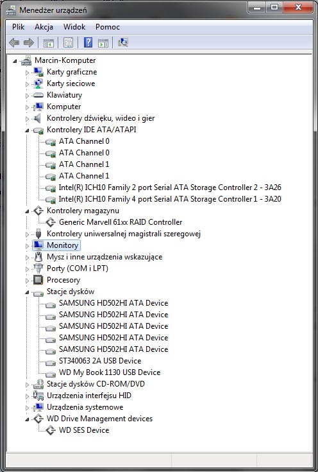Viewport: 318px width, 472px height.
Task: Click the blue Help question mark icon
Action: tap(88, 42)
